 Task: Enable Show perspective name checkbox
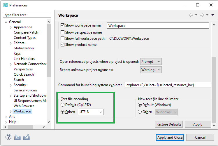pyautogui.click(x=62, y=32)
